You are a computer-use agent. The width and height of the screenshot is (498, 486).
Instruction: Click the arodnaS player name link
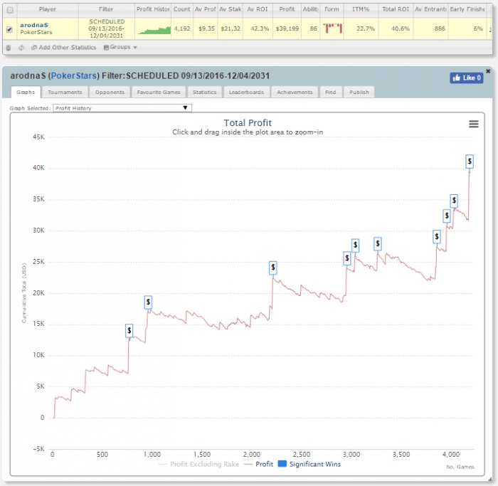click(34, 25)
